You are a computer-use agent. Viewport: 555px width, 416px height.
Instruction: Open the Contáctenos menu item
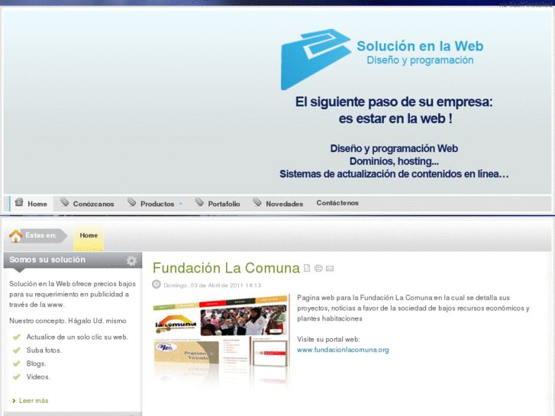tap(337, 203)
